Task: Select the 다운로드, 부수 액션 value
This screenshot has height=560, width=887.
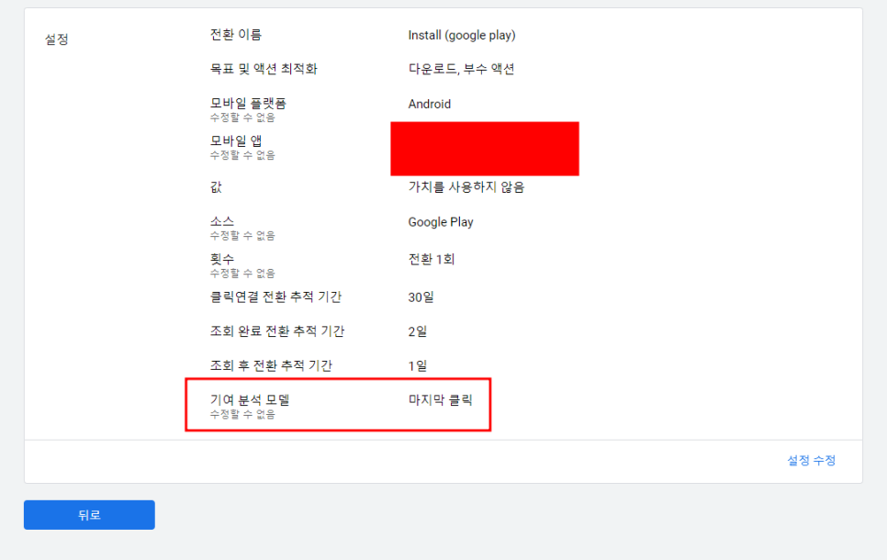Action: (461, 69)
